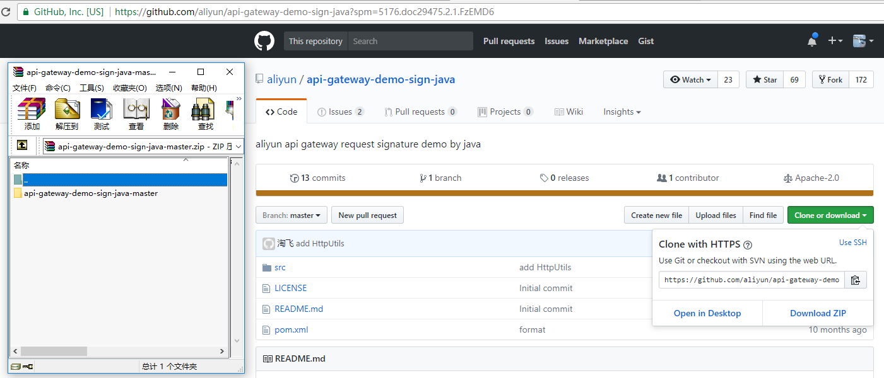Open the 帮助(H) menu

tap(204, 88)
